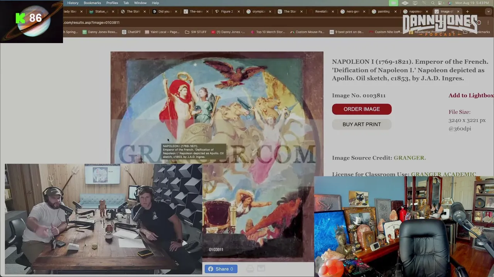
Task: Open the 'Danny Jones Reso...' bookmark
Action: coord(100,32)
